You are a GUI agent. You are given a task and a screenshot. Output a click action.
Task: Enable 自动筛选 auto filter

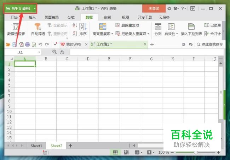pyautogui.click(x=38, y=29)
